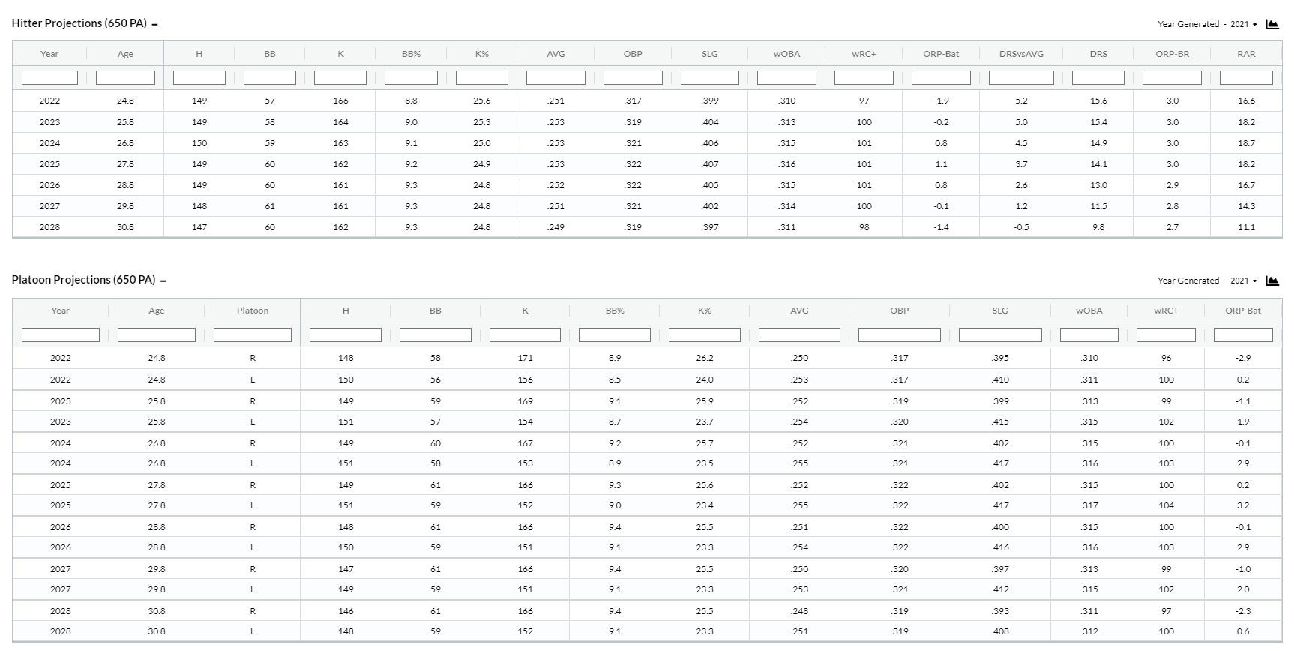This screenshot has width=1294, height=651.
Task: Click DRS value 9.8 in 2028 row
Action: [1098, 227]
